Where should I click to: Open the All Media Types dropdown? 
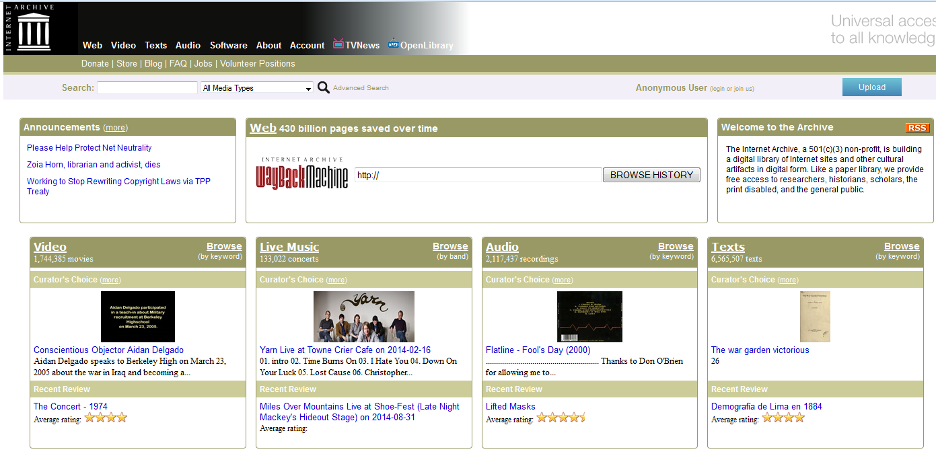coord(257,88)
